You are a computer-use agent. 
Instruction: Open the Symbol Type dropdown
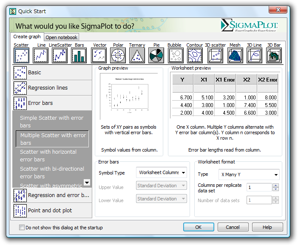(162, 172)
